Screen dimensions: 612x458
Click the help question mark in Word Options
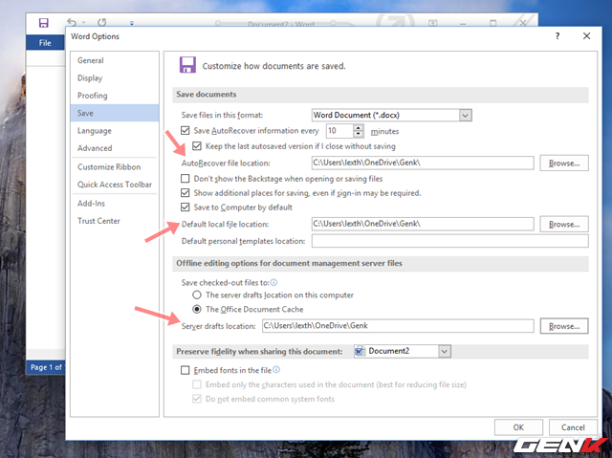[x=557, y=36]
